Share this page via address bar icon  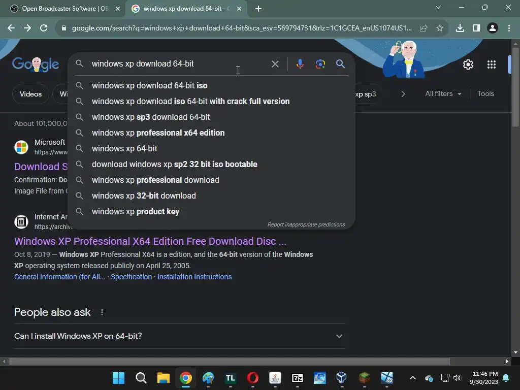click(x=424, y=28)
